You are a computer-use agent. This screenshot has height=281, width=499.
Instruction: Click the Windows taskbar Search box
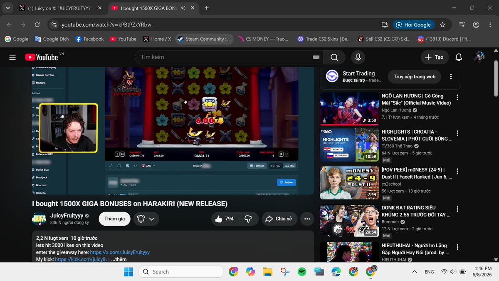tap(180, 272)
